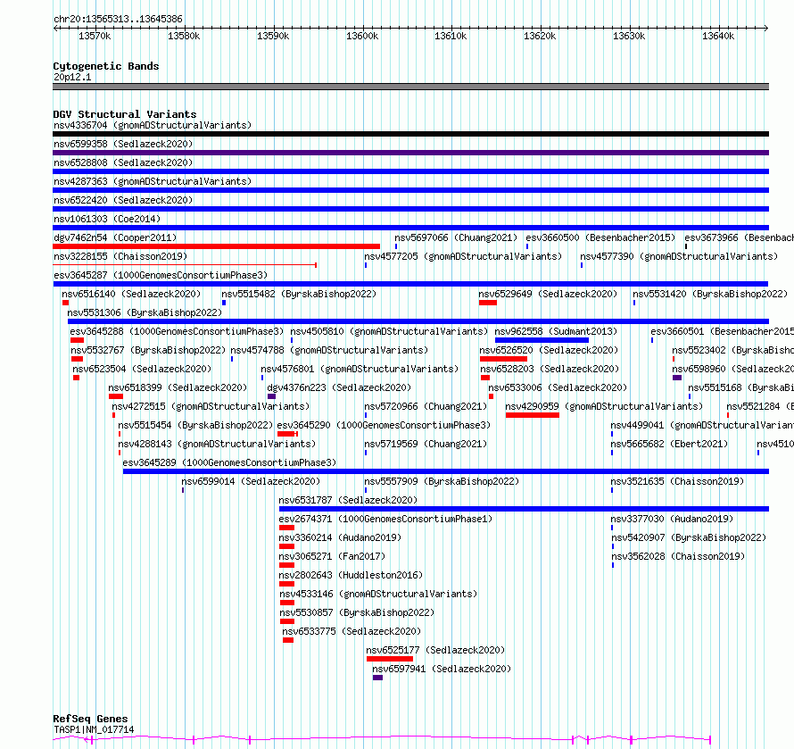Open nsv5665682 Ebert2021 label

click(669, 444)
